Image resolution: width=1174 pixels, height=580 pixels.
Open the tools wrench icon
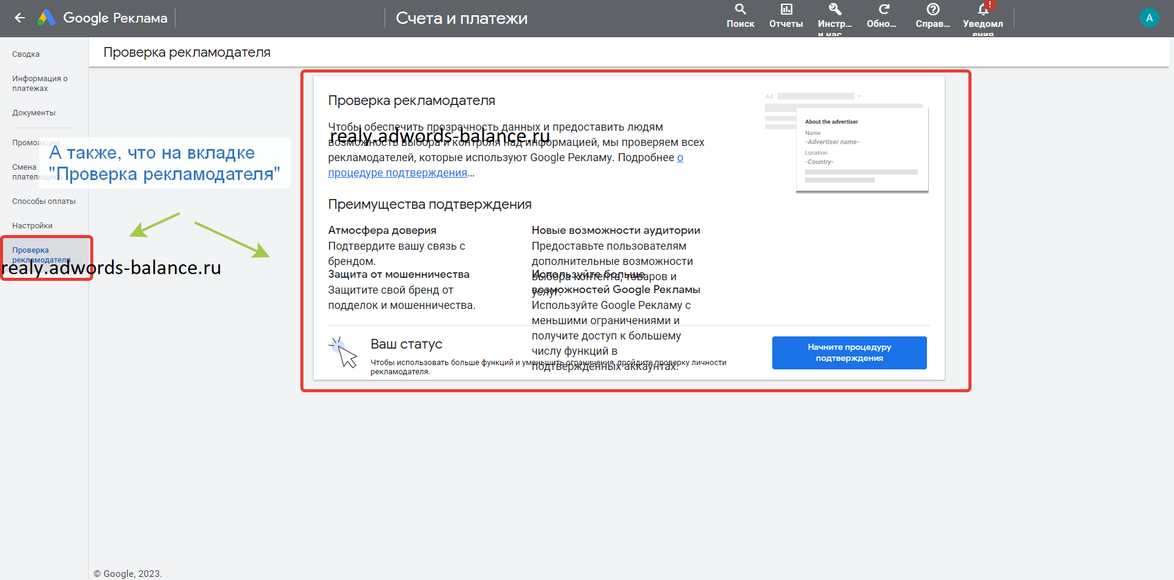tap(835, 10)
